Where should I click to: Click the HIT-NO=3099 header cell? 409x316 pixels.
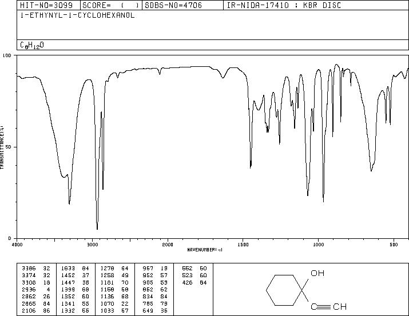tap(49, 5)
